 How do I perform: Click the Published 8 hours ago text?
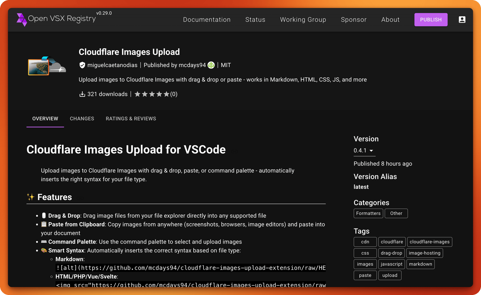383,164
